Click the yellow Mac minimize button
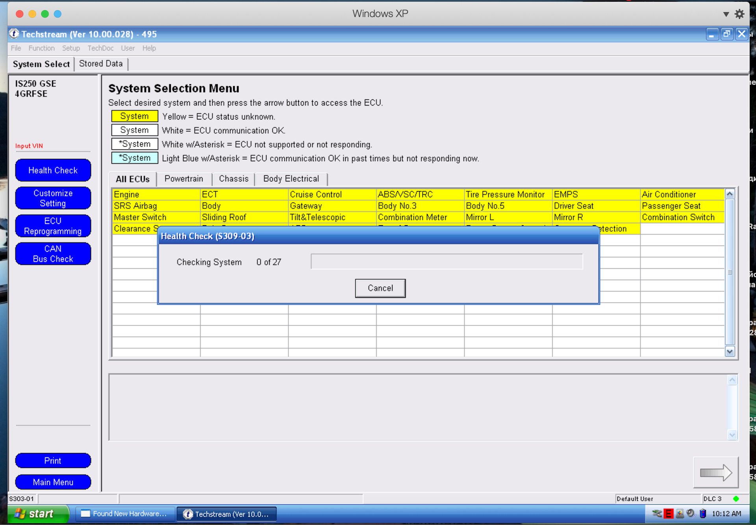Screen dimensions: 756x525 pos(32,14)
